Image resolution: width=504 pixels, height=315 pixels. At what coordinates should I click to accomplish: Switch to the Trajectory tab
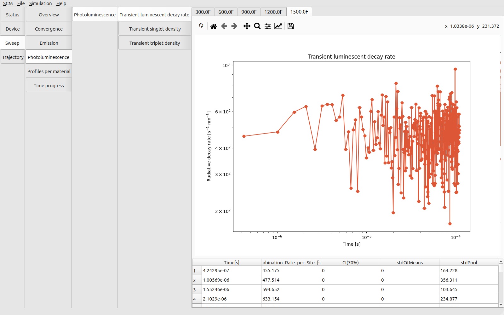(x=13, y=57)
